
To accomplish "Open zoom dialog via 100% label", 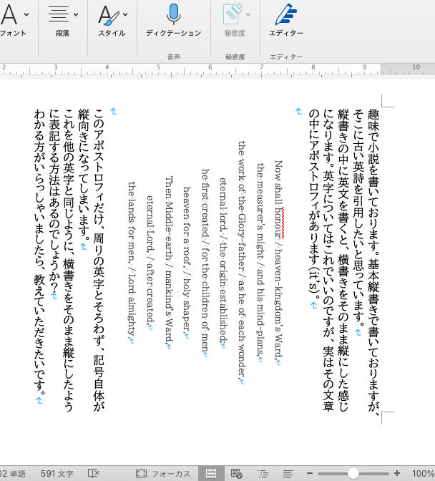I will coord(424,474).
